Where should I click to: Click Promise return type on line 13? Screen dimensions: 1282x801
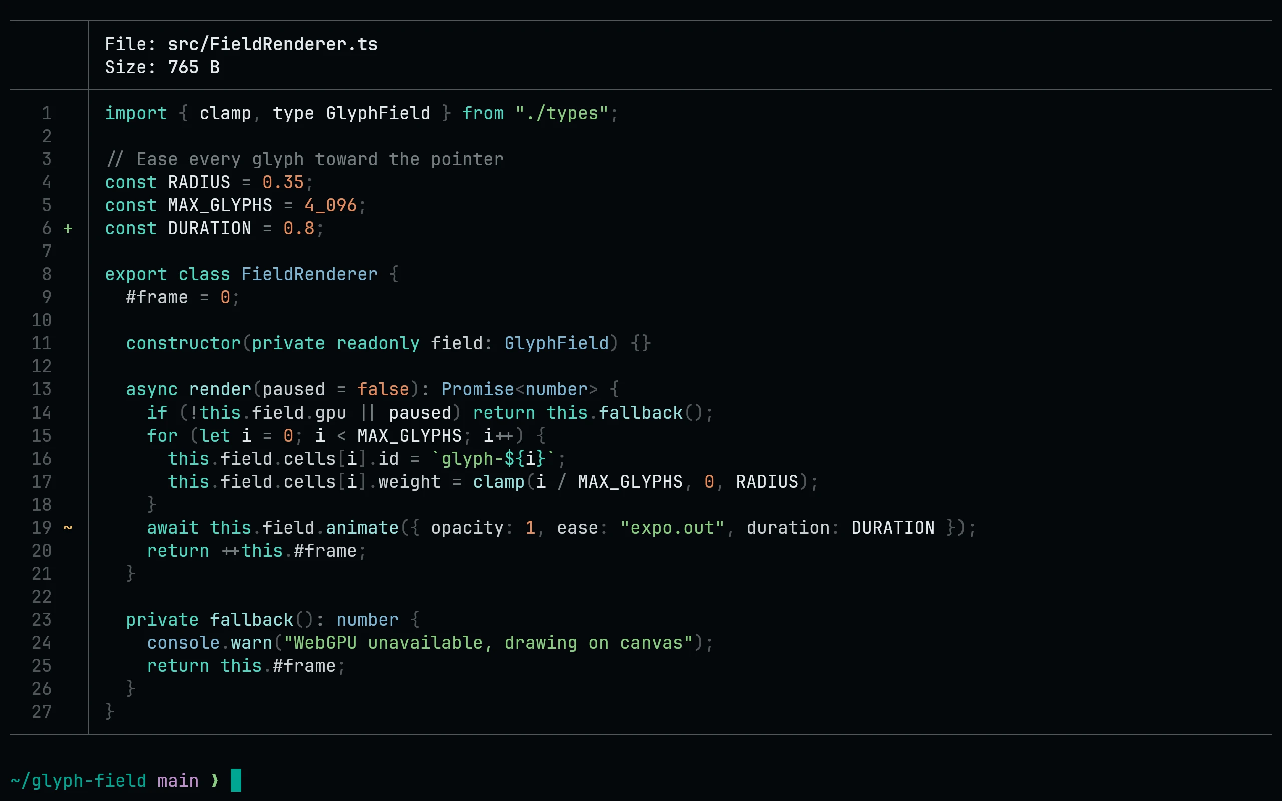coord(478,390)
